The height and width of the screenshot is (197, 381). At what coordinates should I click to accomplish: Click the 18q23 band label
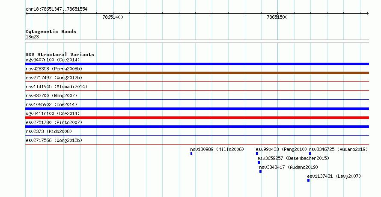[32, 37]
